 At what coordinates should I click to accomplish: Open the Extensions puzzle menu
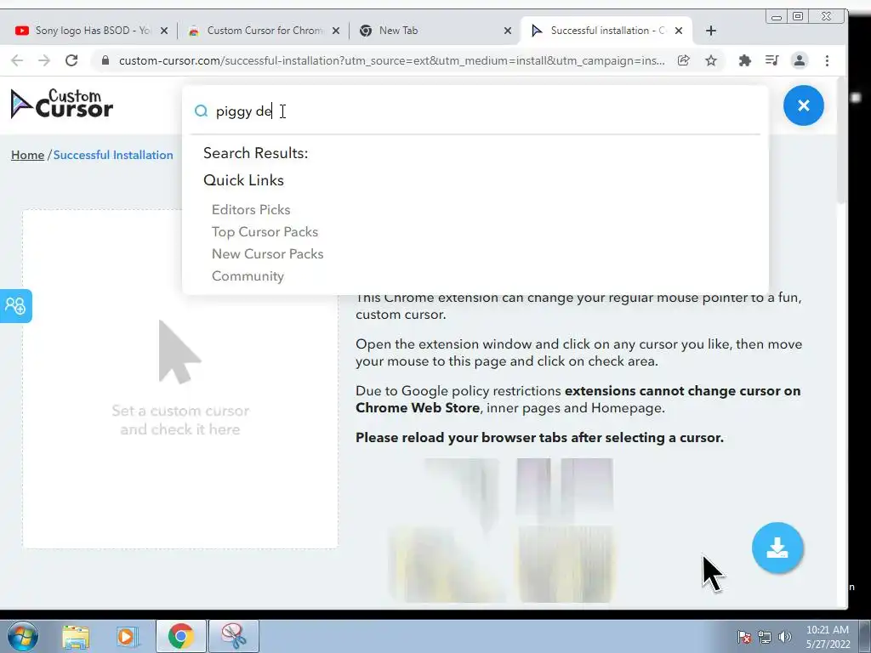pyautogui.click(x=745, y=60)
